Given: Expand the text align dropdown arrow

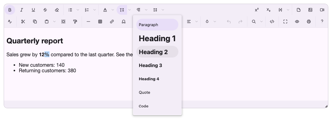Looking at the screenshot, I should [x=197, y=22].
